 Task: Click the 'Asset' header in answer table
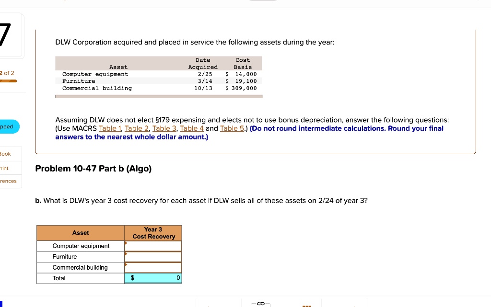[81, 233]
